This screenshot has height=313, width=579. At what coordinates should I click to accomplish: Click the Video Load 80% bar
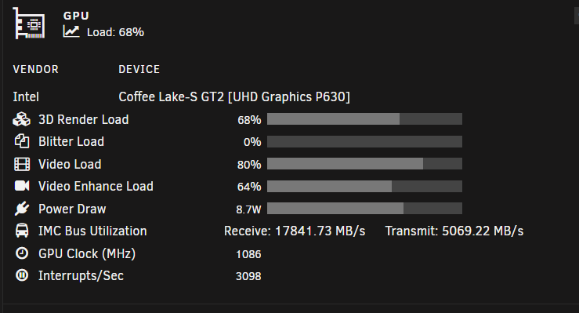364,164
